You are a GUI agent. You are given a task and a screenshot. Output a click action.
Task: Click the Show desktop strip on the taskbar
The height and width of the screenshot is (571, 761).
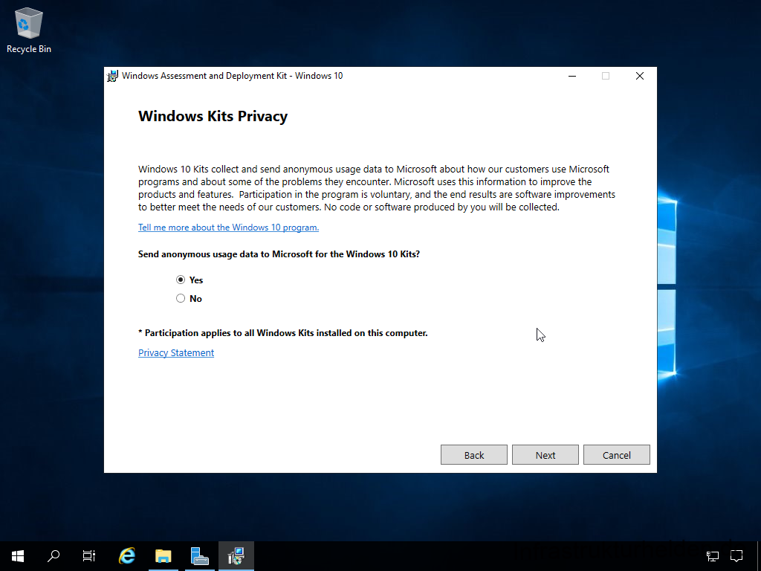[759, 556]
